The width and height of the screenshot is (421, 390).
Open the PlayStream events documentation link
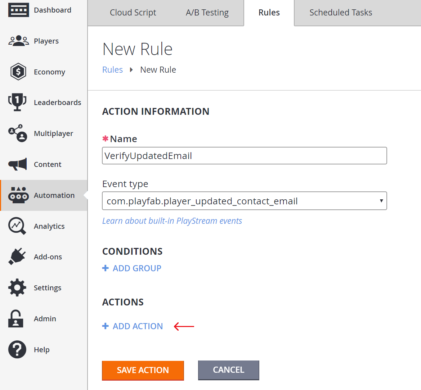[172, 221]
